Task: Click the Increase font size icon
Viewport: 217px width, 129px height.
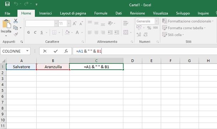Action: pos(74,23)
